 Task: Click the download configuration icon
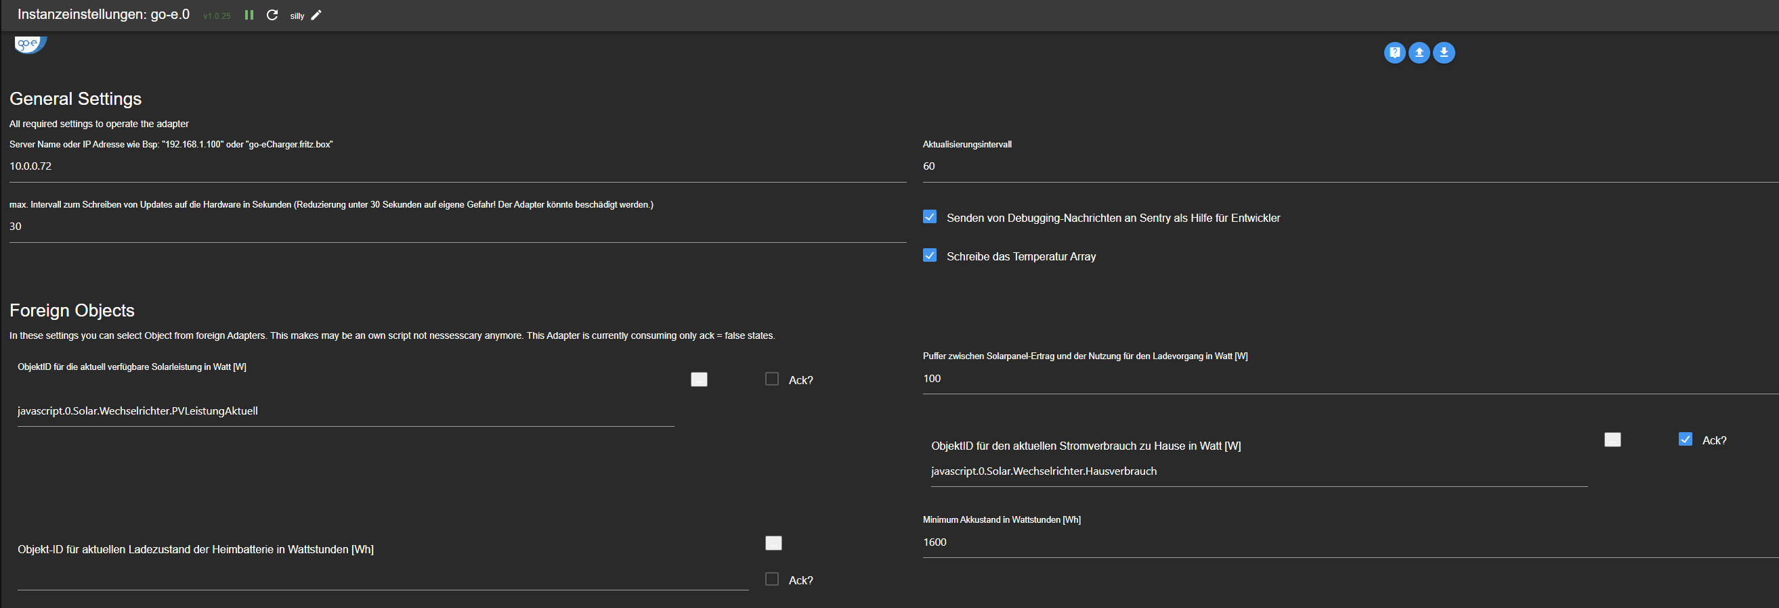[1443, 52]
